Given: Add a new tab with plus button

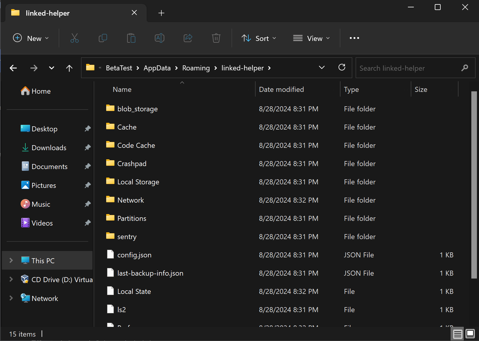Looking at the screenshot, I should click(x=161, y=13).
